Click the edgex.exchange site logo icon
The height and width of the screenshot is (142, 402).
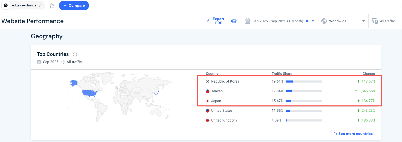pyautogui.click(x=6, y=5)
